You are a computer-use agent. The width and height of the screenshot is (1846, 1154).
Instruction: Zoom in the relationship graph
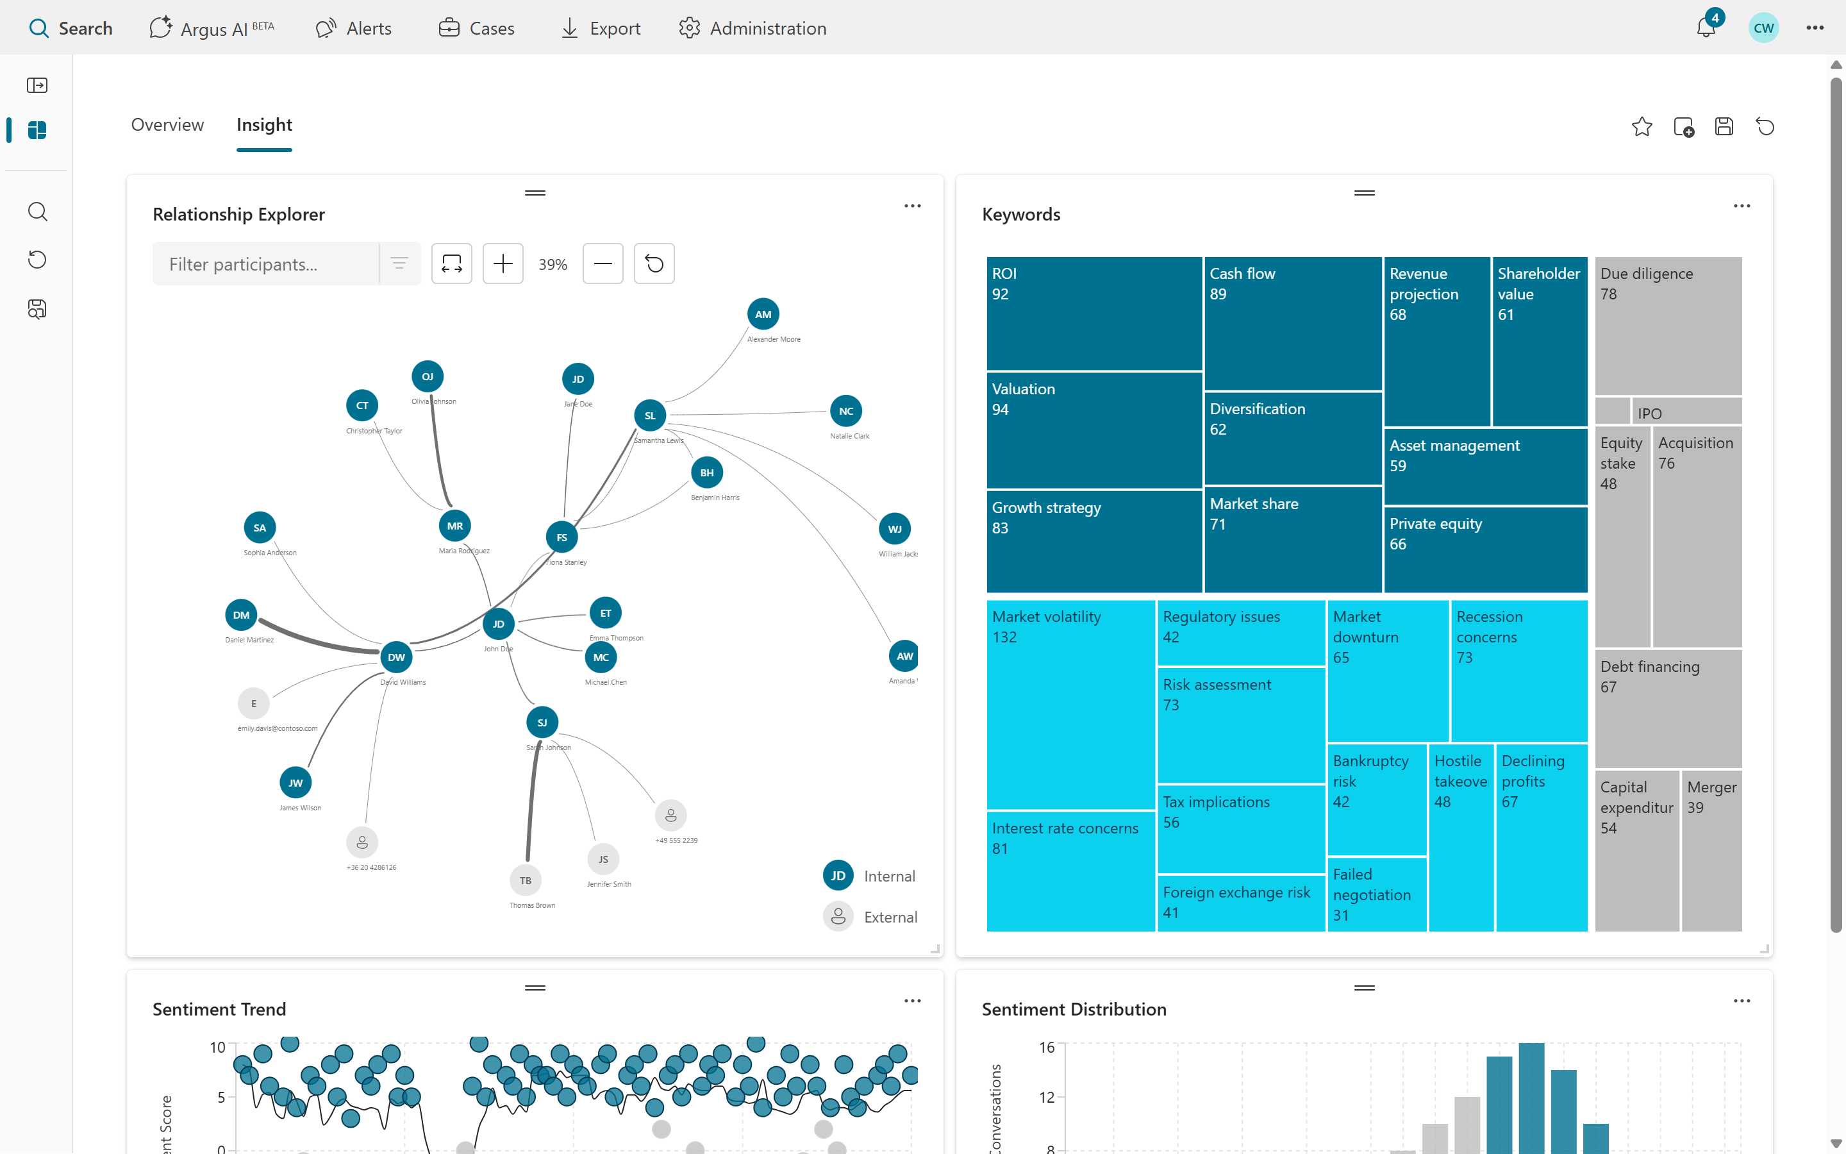[503, 264]
